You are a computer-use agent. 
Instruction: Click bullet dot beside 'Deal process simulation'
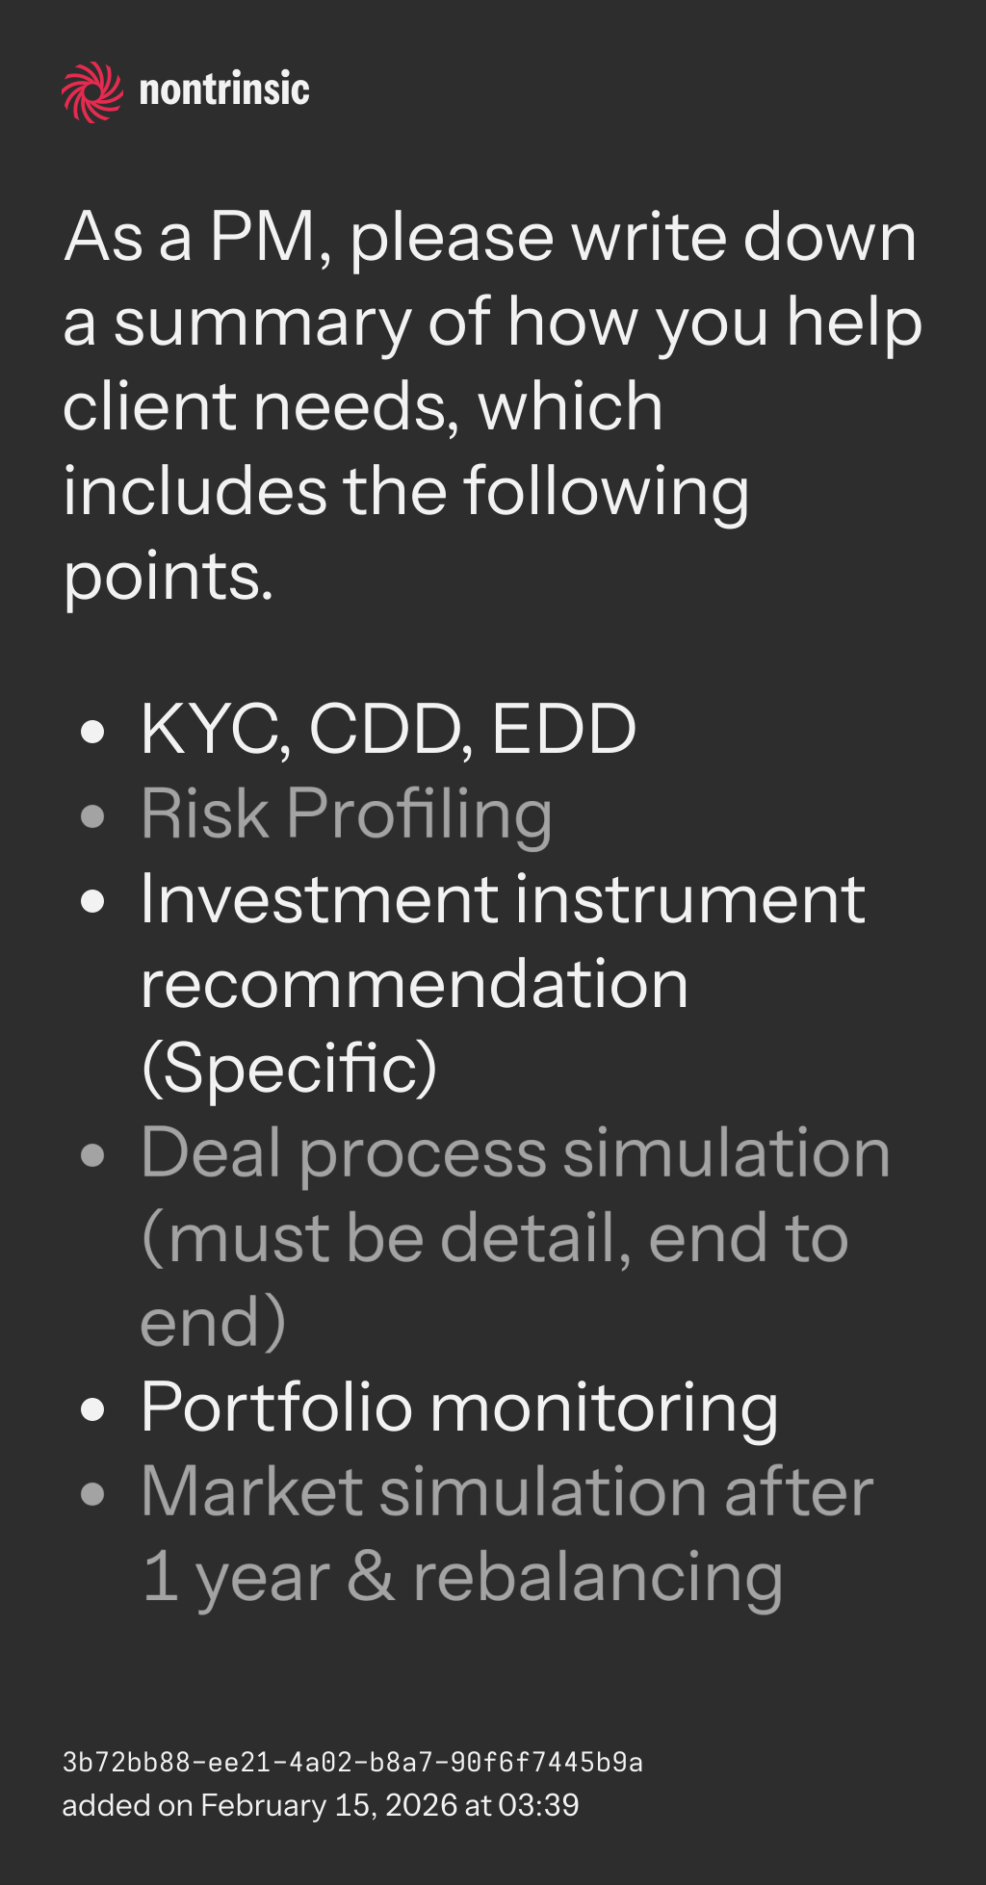tap(92, 1156)
